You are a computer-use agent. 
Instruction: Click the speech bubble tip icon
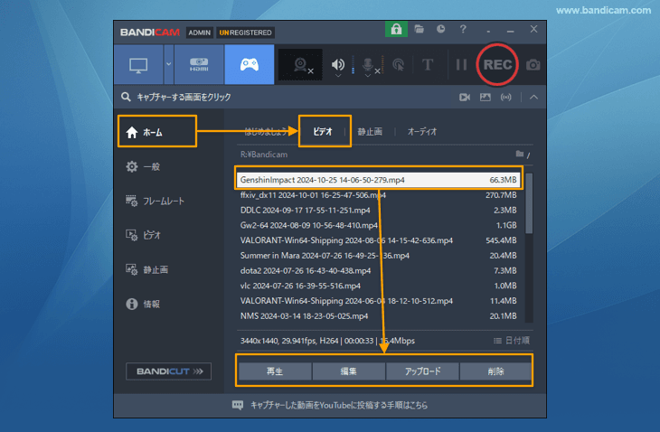238,406
